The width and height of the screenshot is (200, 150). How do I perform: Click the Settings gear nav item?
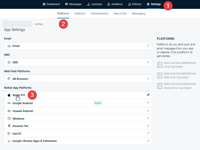coord(154,4)
